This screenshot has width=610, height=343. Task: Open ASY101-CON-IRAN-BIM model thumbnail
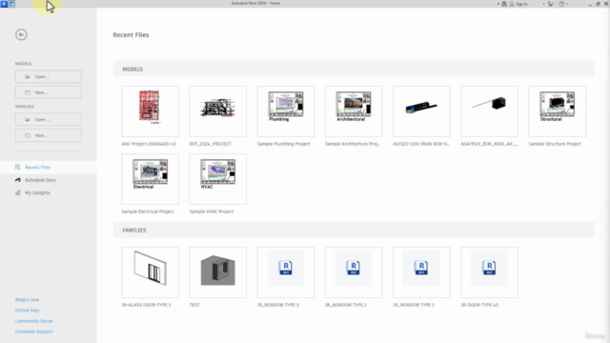coord(421,111)
